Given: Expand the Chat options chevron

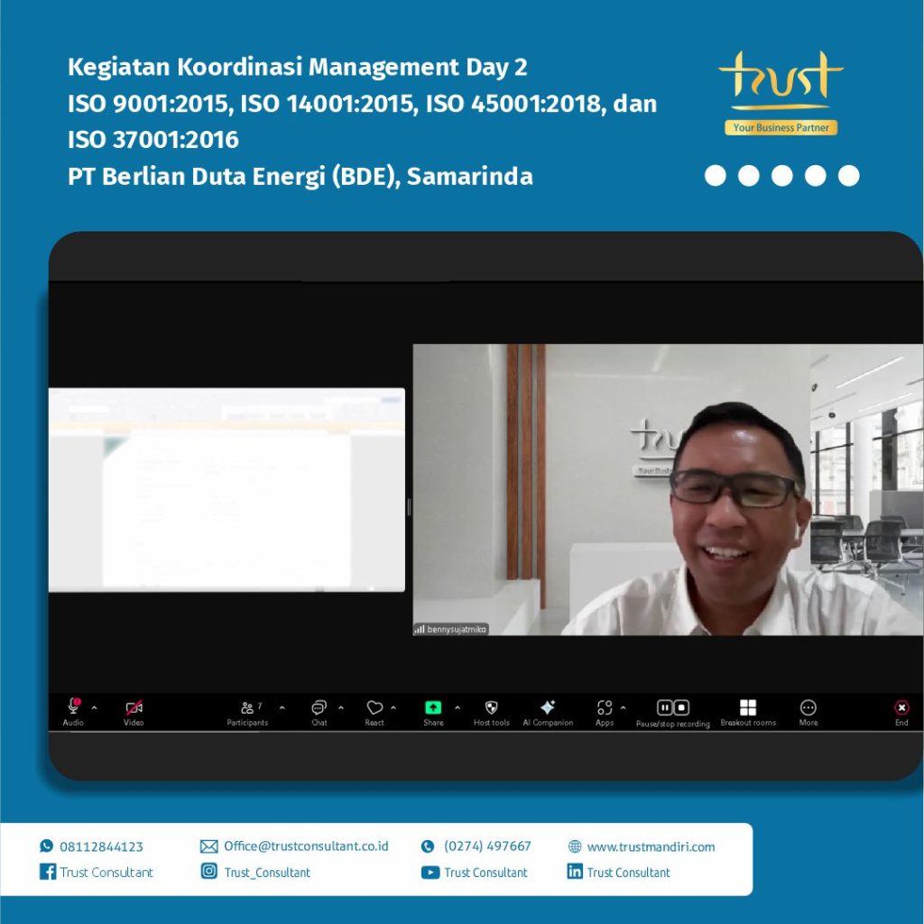Looking at the screenshot, I should coord(340,708).
